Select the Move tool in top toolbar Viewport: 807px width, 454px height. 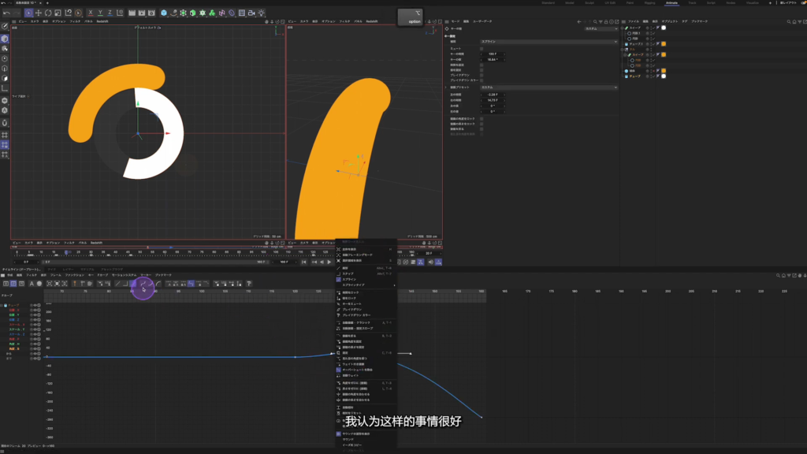pos(39,13)
